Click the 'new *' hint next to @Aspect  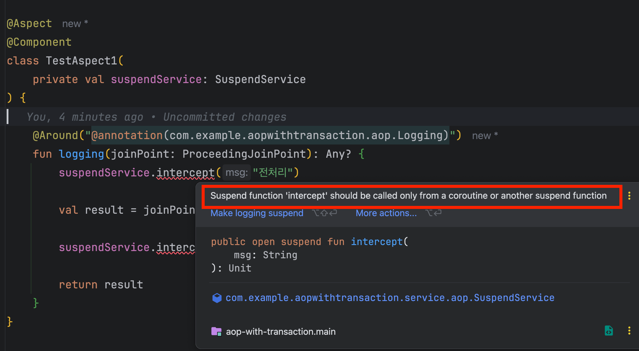[75, 23]
